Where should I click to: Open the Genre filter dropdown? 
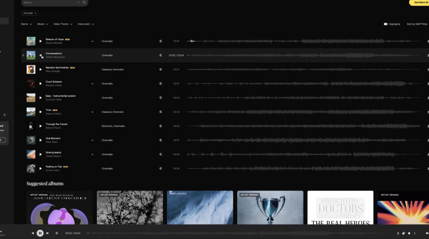(26, 24)
